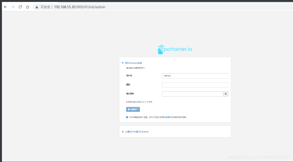293x162 pixels.
Task: Click the '密码长度必须至少为 8 个字符' warning message
Action: click(140, 102)
